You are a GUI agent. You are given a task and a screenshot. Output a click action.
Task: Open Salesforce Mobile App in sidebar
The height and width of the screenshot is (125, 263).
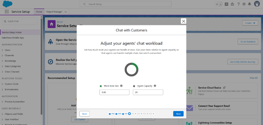pos(13,38)
